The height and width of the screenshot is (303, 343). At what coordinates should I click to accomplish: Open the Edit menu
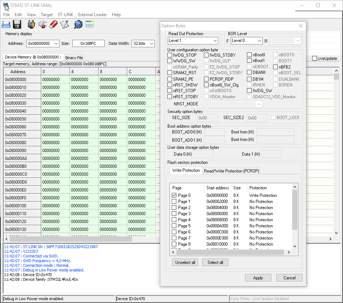(18, 15)
